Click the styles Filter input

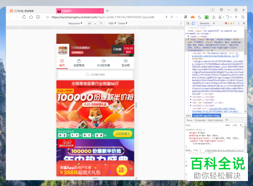(204, 125)
